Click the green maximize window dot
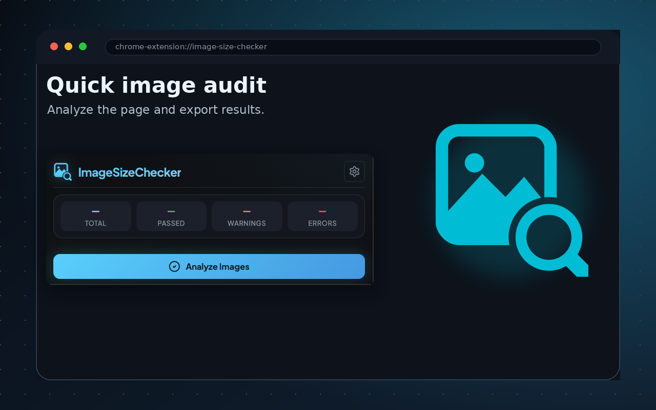Screen dimensions: 656x410 [83, 47]
